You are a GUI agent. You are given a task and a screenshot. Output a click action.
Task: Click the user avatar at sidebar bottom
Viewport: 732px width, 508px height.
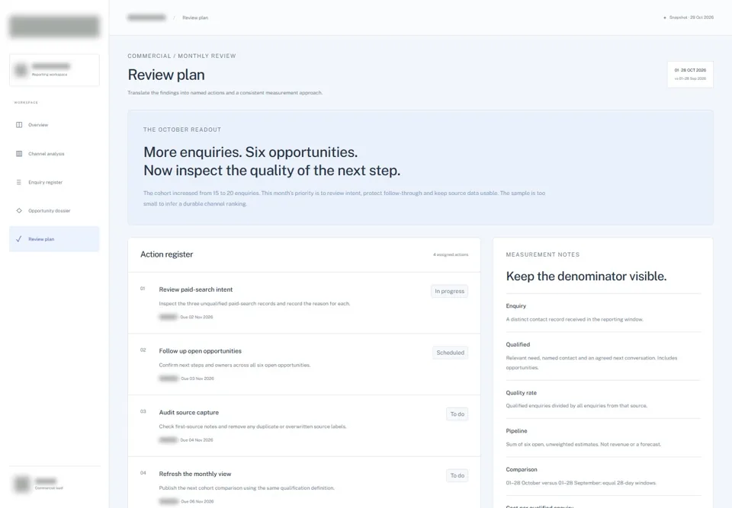(22, 484)
